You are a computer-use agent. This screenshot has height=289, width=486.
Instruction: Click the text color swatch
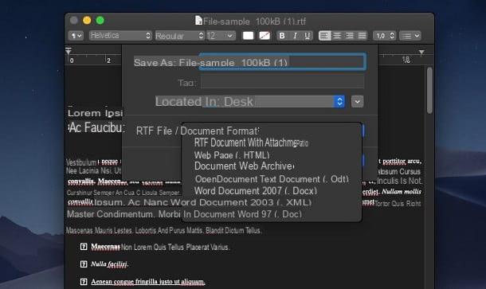click(248, 36)
